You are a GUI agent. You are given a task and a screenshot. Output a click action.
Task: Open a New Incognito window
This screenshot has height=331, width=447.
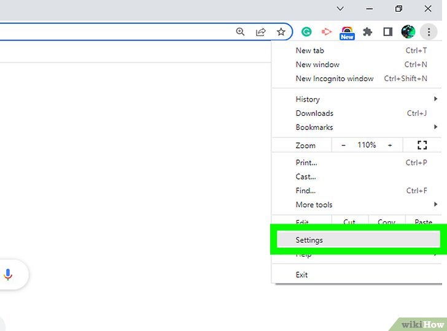(x=357, y=78)
